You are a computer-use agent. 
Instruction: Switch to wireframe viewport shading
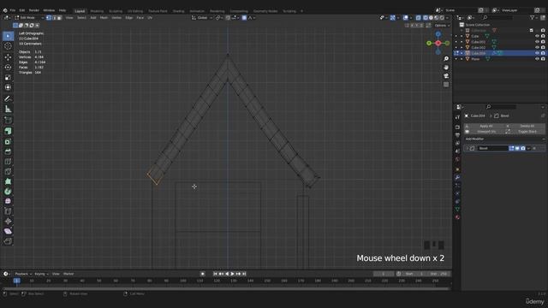point(426,17)
